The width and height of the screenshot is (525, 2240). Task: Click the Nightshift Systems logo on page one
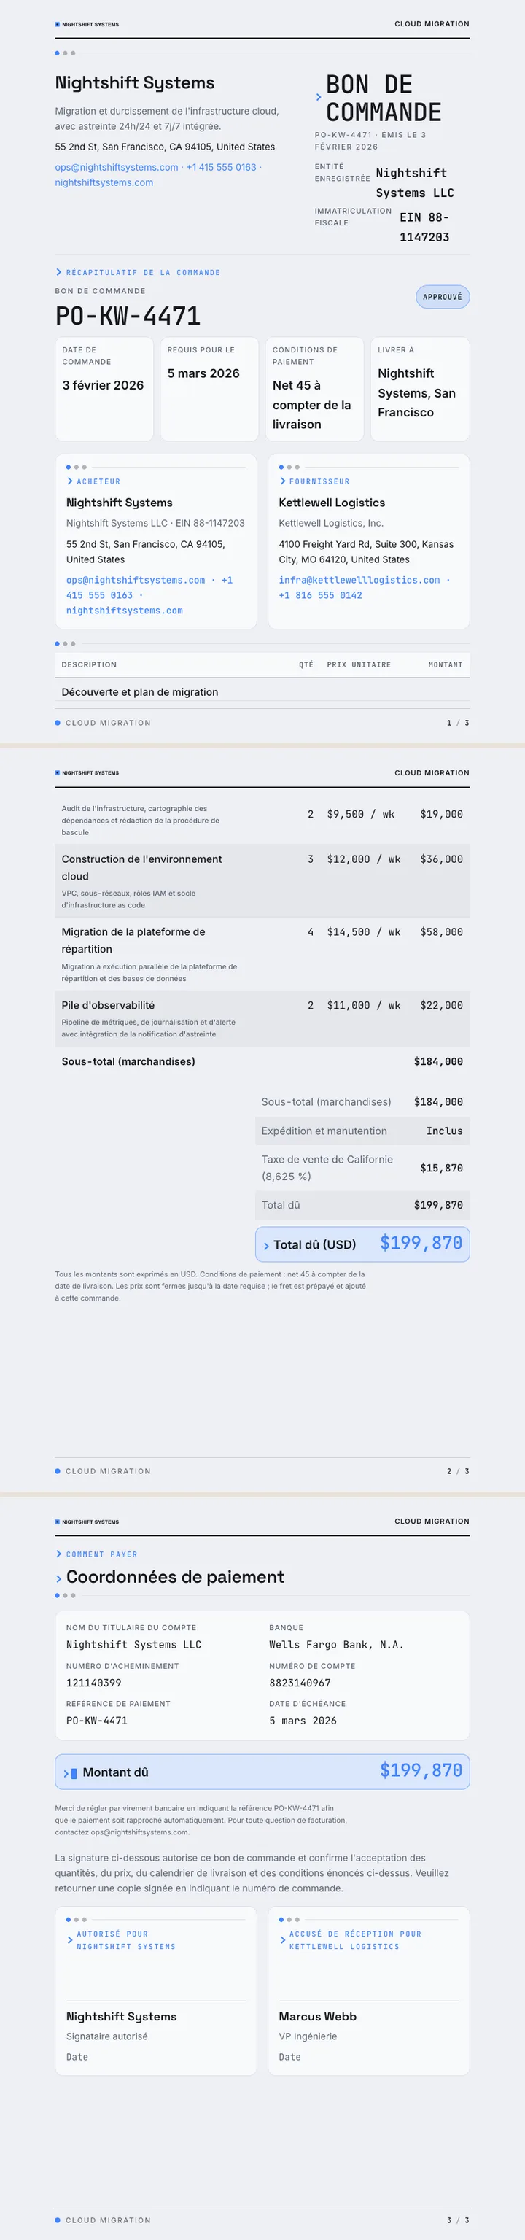pyautogui.click(x=87, y=24)
